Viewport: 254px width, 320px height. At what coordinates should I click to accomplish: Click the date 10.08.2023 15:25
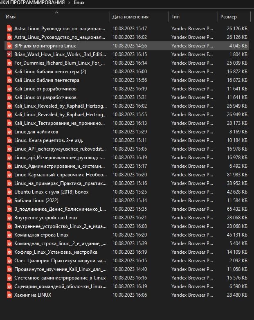point(130,192)
